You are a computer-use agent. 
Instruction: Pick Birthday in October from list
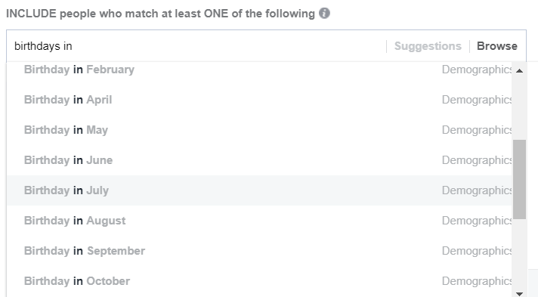coord(259,281)
